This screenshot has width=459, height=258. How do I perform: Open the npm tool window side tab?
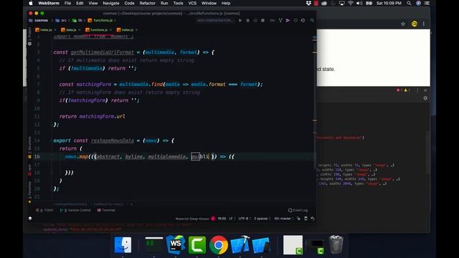(29, 169)
